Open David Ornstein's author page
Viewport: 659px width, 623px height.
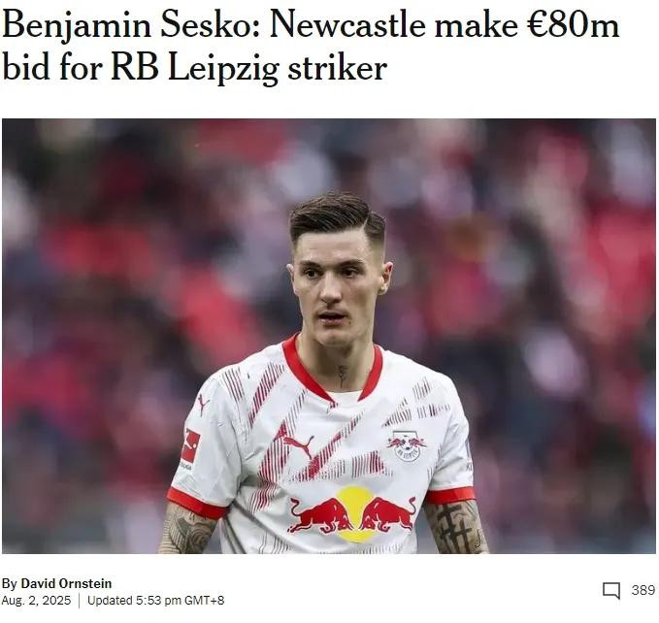coord(66,583)
